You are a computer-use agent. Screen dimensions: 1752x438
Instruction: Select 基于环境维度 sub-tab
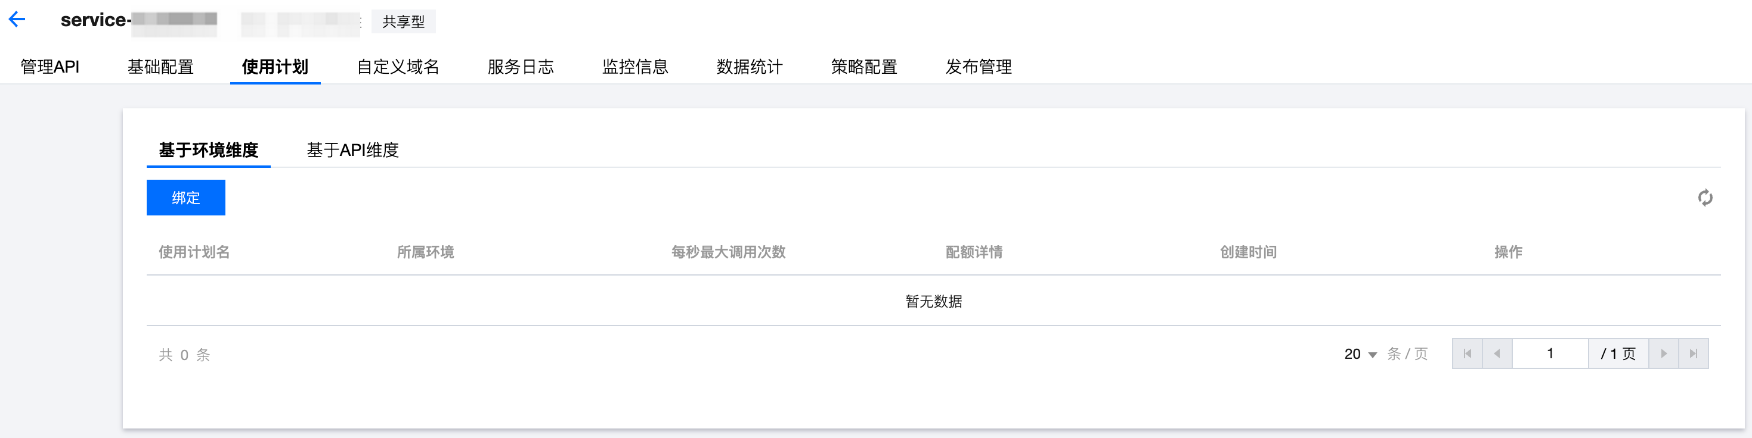coord(208,150)
